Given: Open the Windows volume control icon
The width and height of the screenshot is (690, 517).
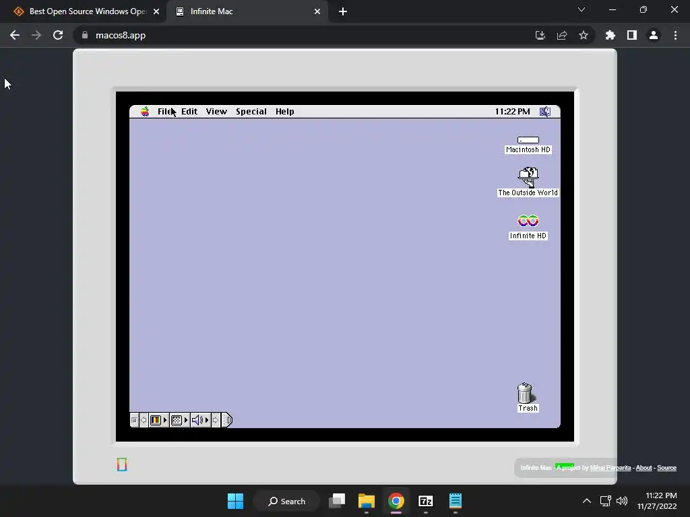Looking at the screenshot, I should tap(622, 501).
